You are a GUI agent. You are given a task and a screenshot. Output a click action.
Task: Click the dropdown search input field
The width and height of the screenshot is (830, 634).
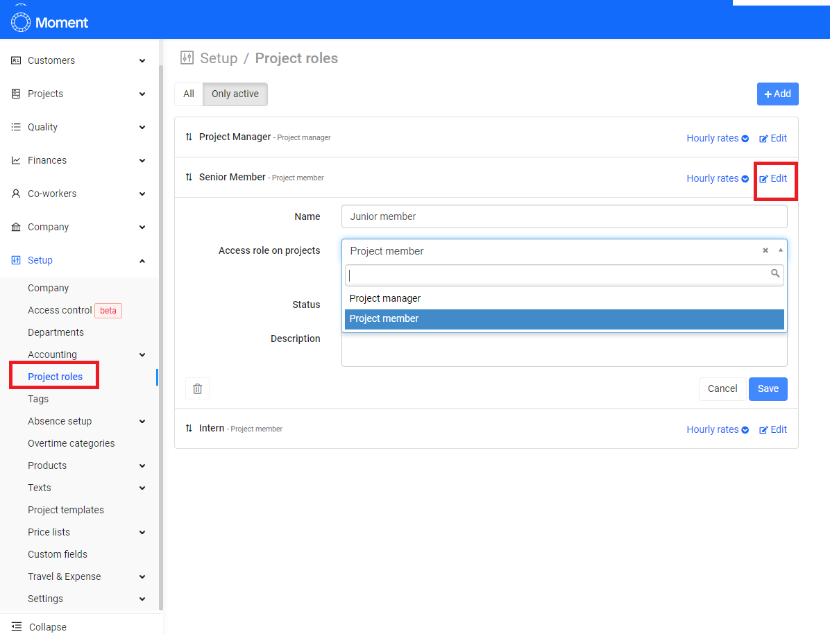point(564,275)
